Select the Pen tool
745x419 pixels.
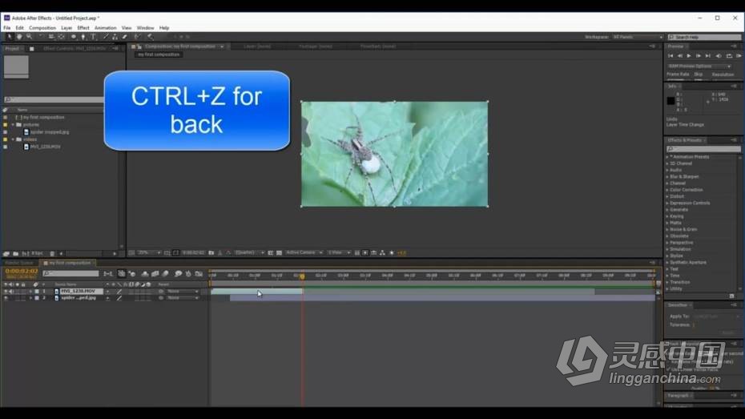83,37
